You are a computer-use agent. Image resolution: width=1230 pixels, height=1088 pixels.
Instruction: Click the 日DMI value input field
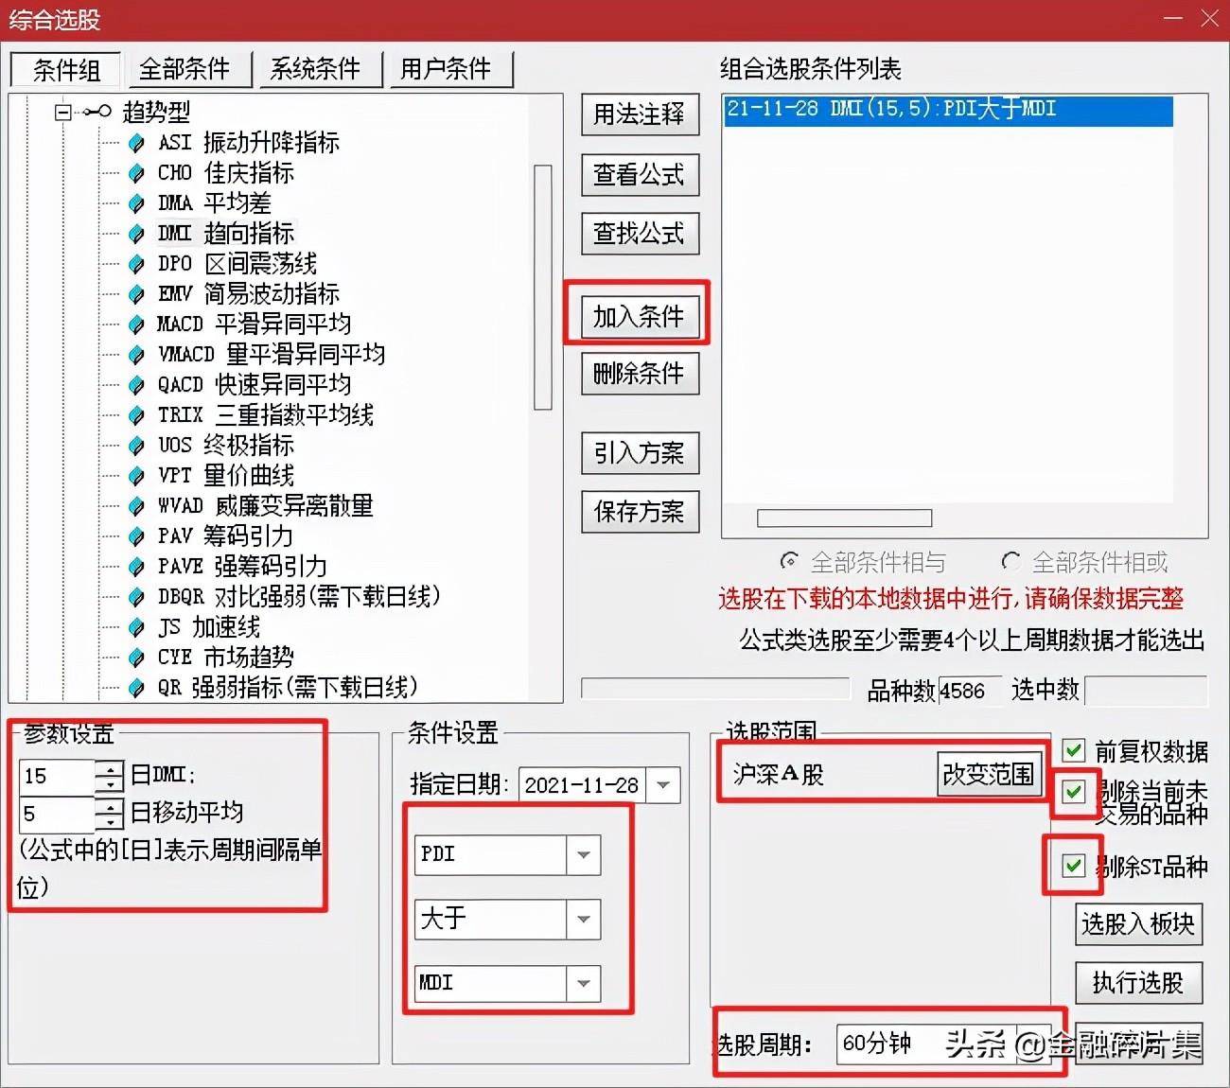(x=58, y=777)
